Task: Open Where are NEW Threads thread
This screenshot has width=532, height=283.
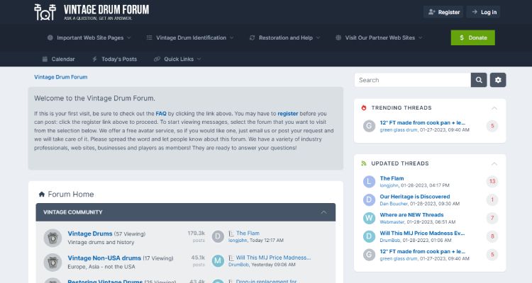Action: [411, 215]
